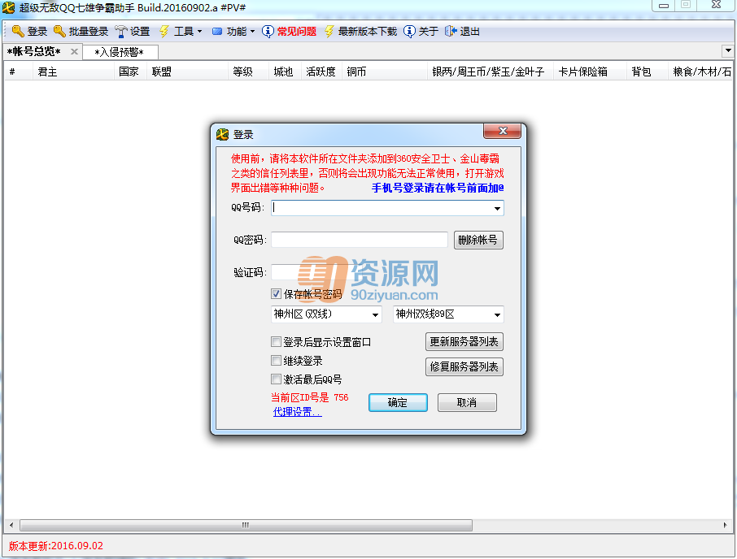The height and width of the screenshot is (559, 737).
Task: Close the 帐号总览 tab with its X
Action: [x=74, y=52]
